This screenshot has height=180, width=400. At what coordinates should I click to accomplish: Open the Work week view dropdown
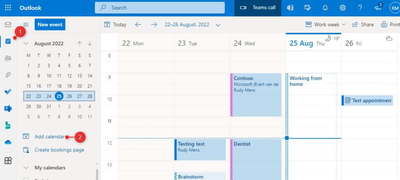point(326,25)
